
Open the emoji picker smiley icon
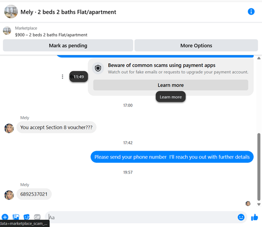241,217
